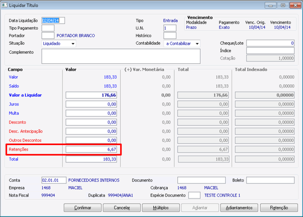Click the Boleto input field
The width and height of the screenshot is (303, 217).
tap(270, 180)
